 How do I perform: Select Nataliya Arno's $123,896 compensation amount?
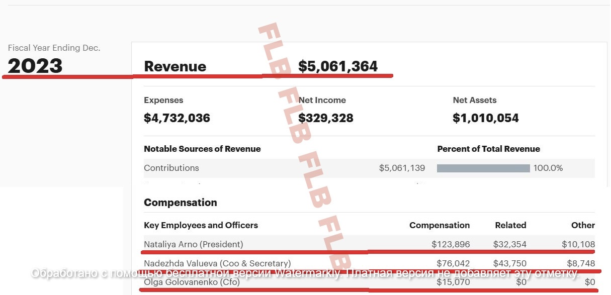tap(451, 244)
